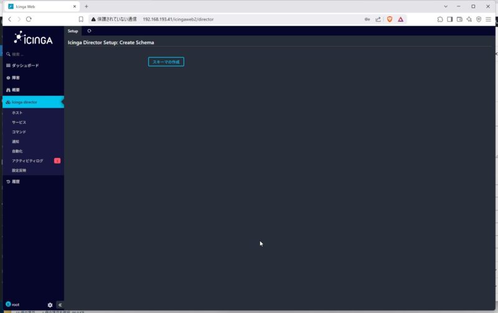Click the not-secure warning triangle icon

(x=93, y=19)
